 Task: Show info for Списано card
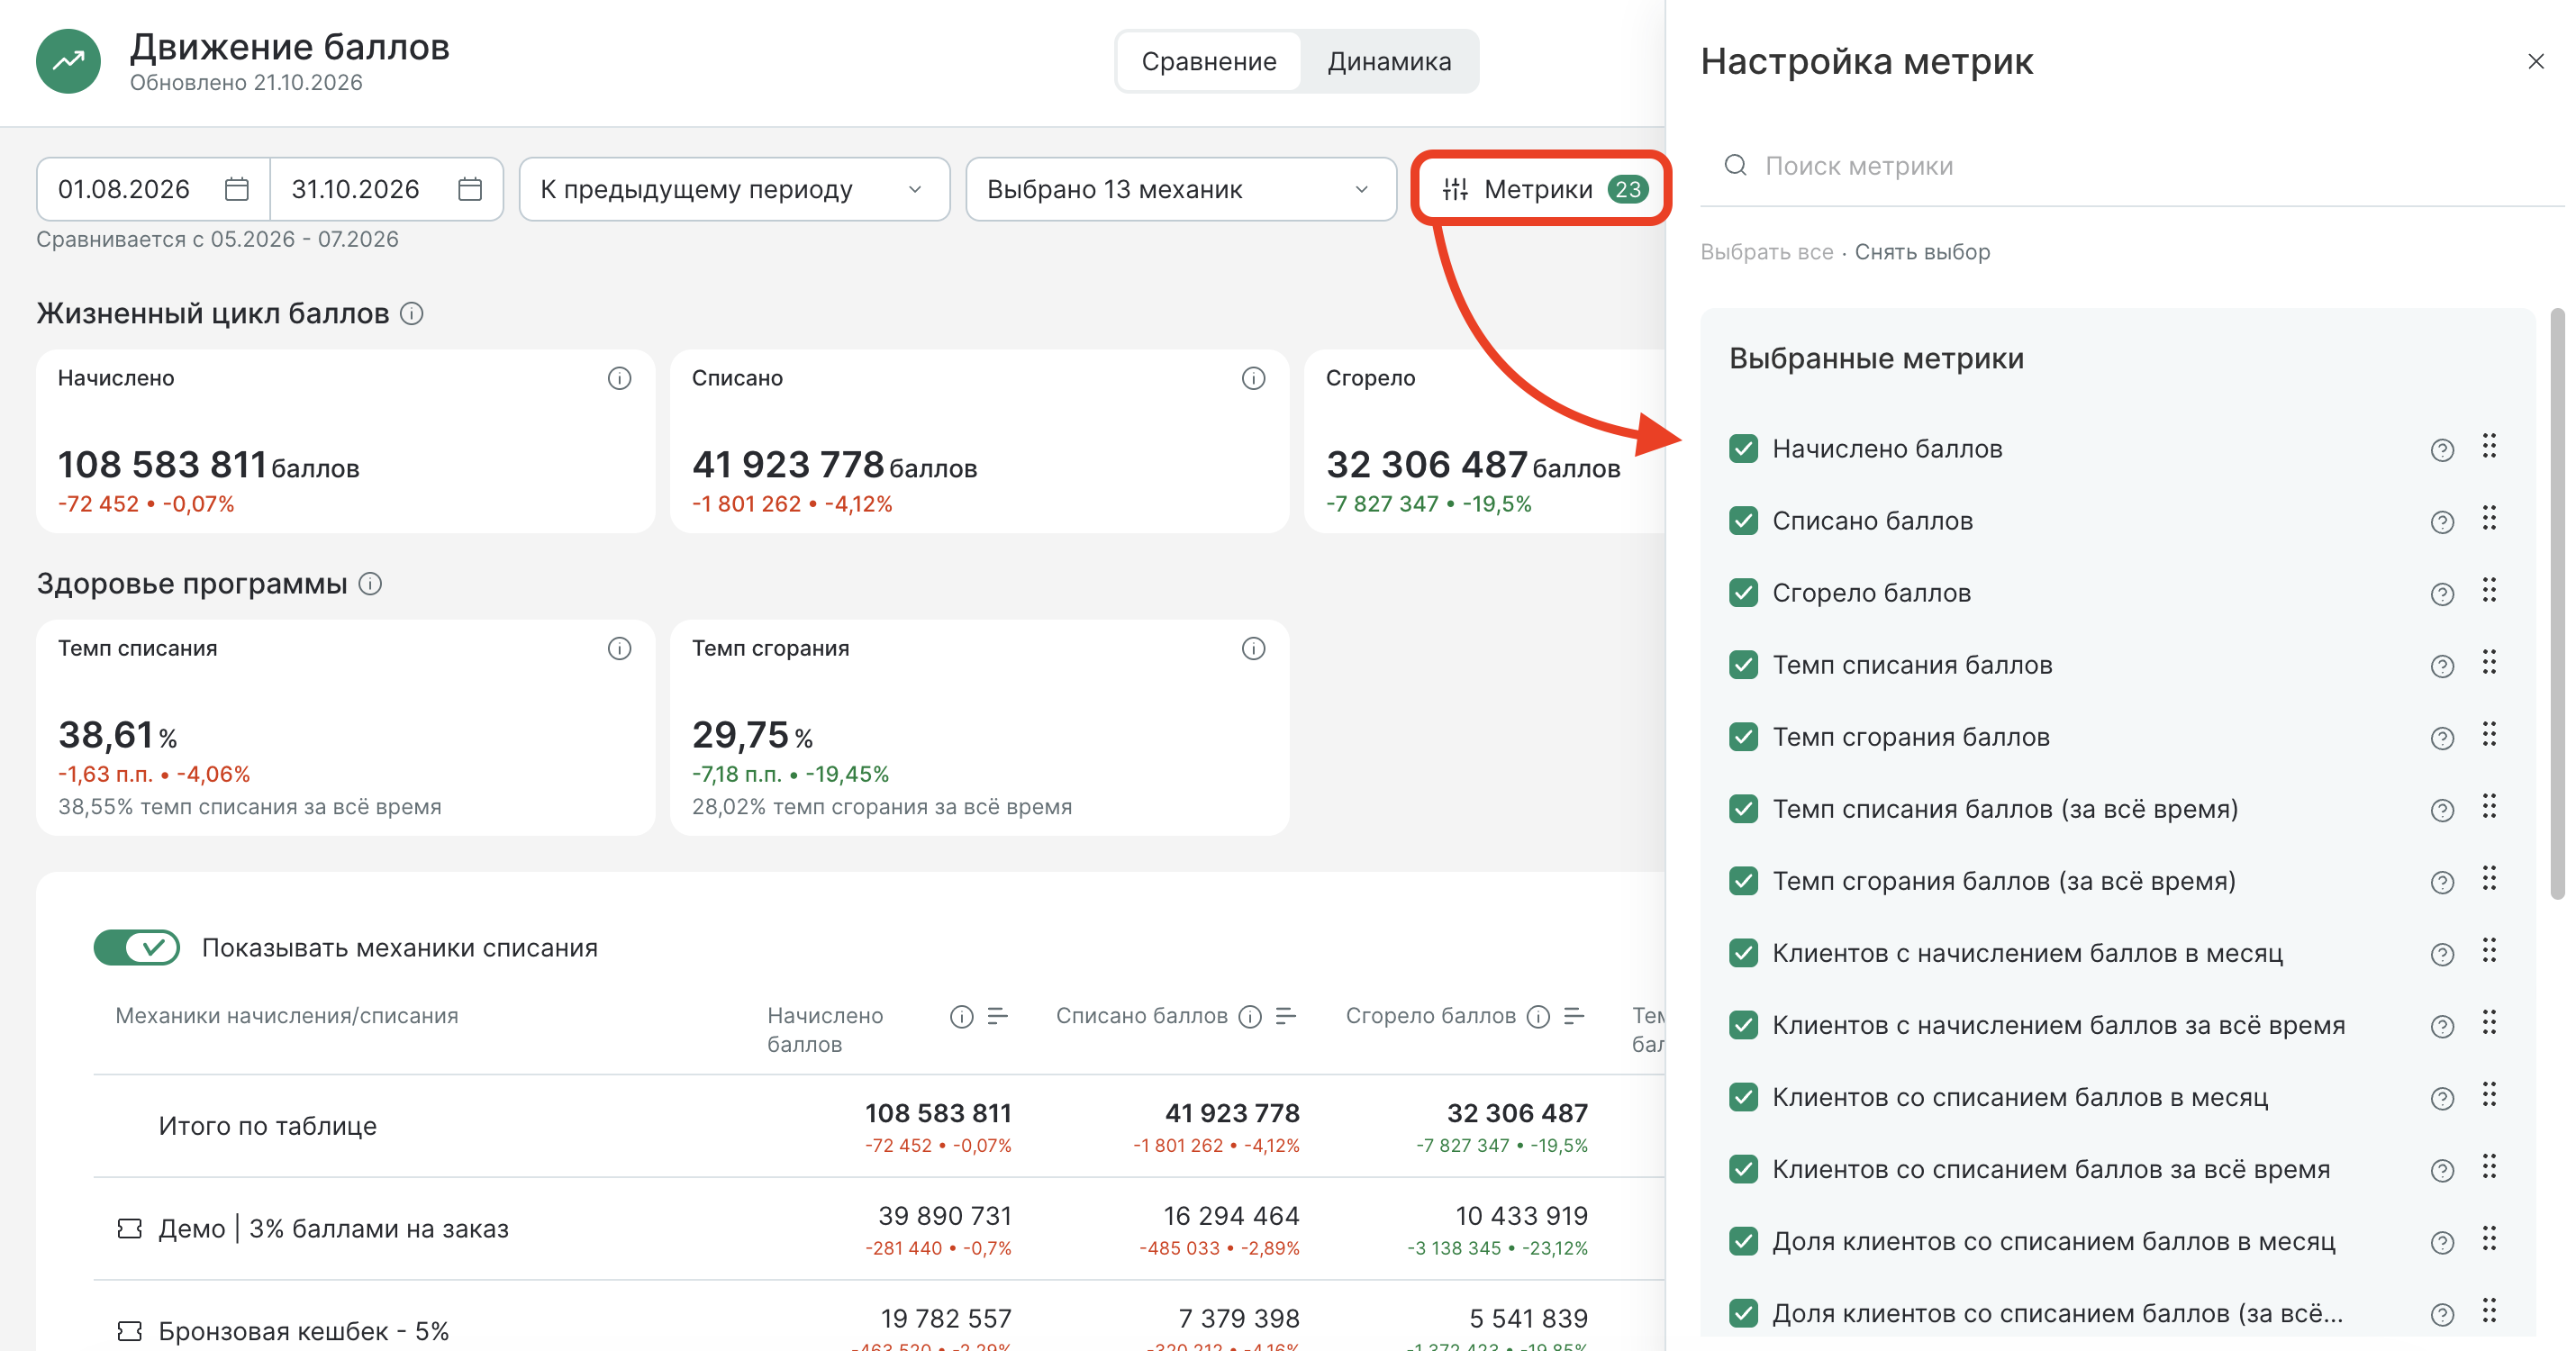pyautogui.click(x=1253, y=378)
